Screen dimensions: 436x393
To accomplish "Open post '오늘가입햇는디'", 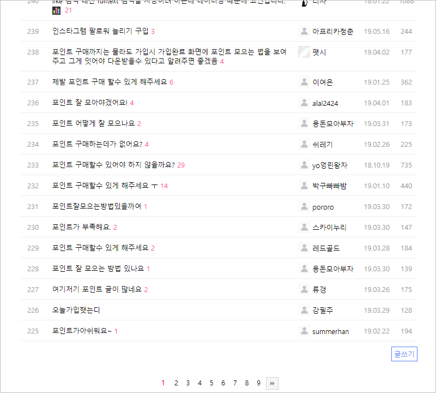I will pyautogui.click(x=76, y=310).
